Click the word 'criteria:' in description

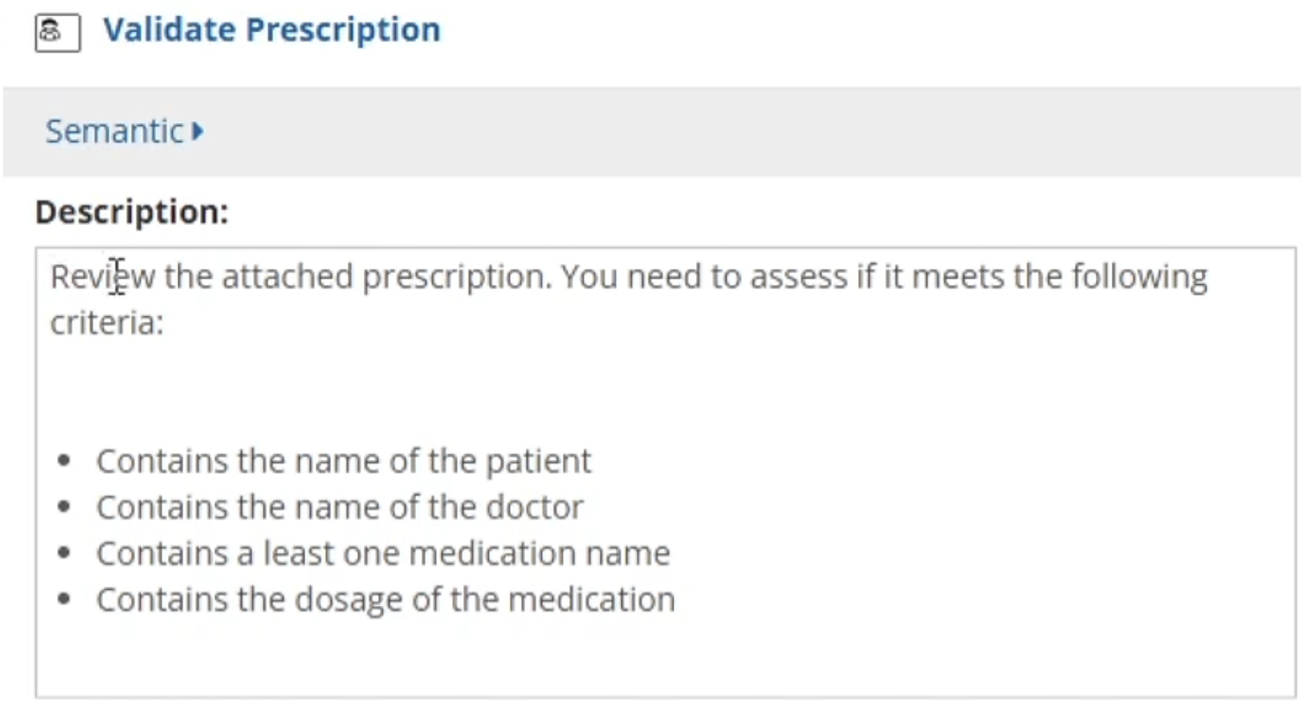coord(107,323)
